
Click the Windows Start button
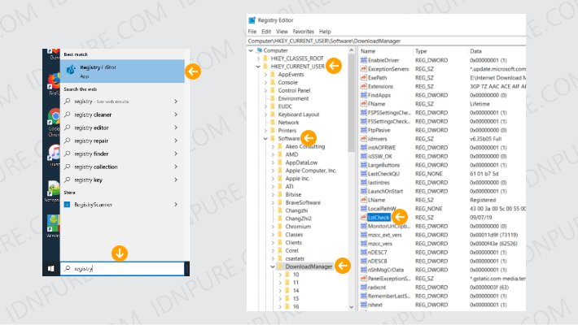pyautogui.click(x=51, y=269)
